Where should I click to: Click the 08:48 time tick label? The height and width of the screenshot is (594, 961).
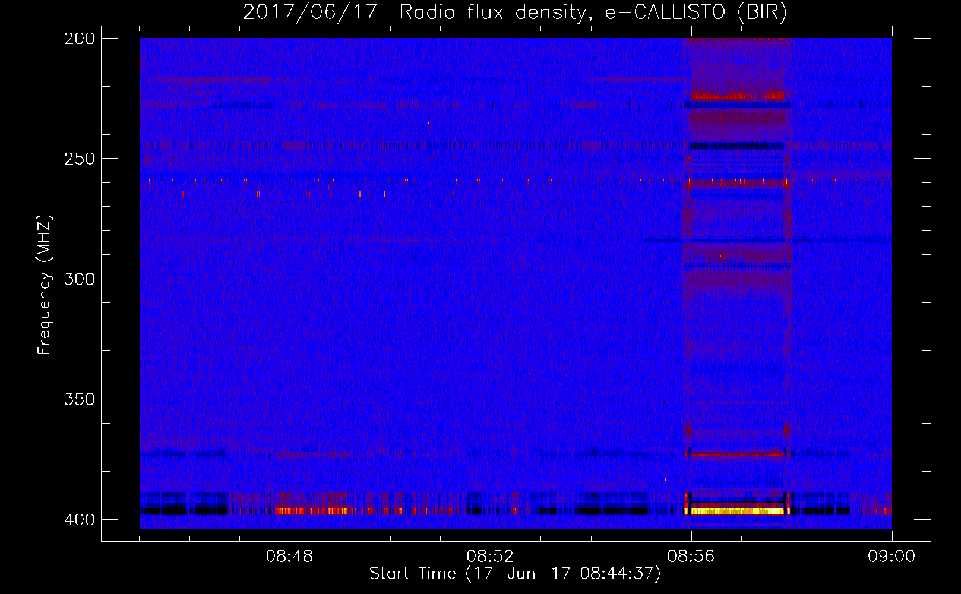[290, 557]
